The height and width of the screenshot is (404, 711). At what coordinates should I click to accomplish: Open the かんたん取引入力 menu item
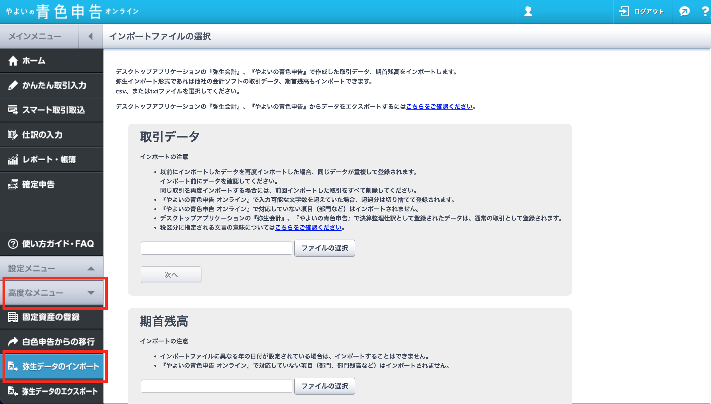pos(52,85)
